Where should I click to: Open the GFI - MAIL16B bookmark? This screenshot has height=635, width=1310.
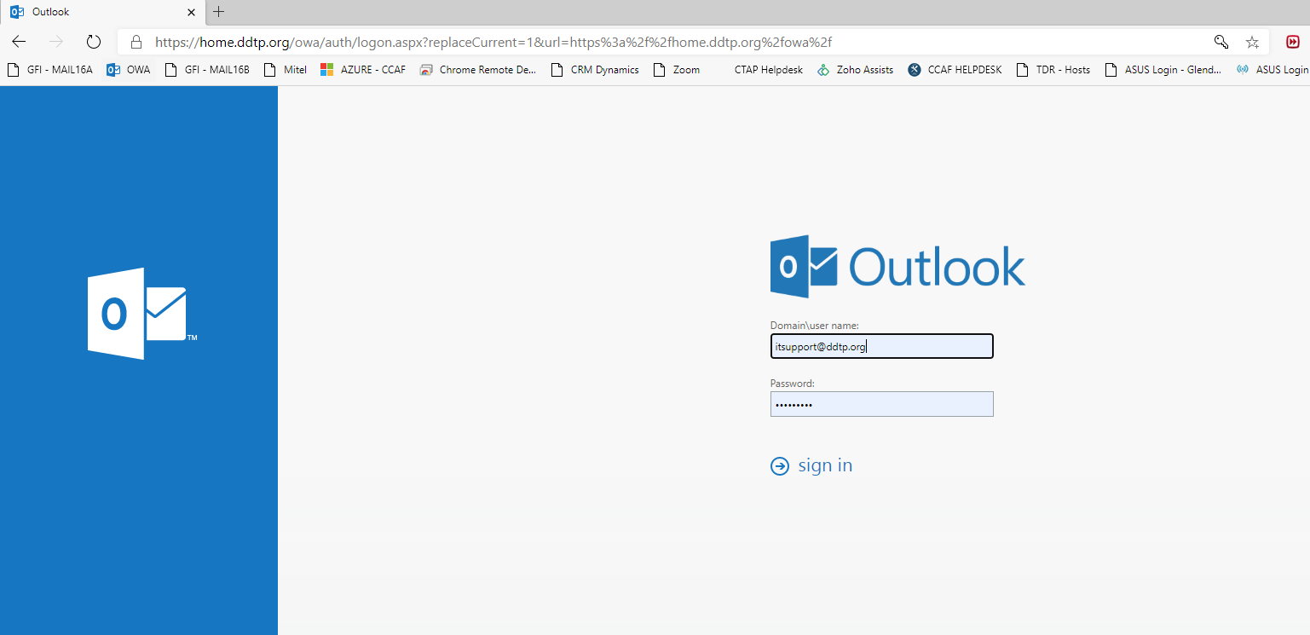[207, 70]
